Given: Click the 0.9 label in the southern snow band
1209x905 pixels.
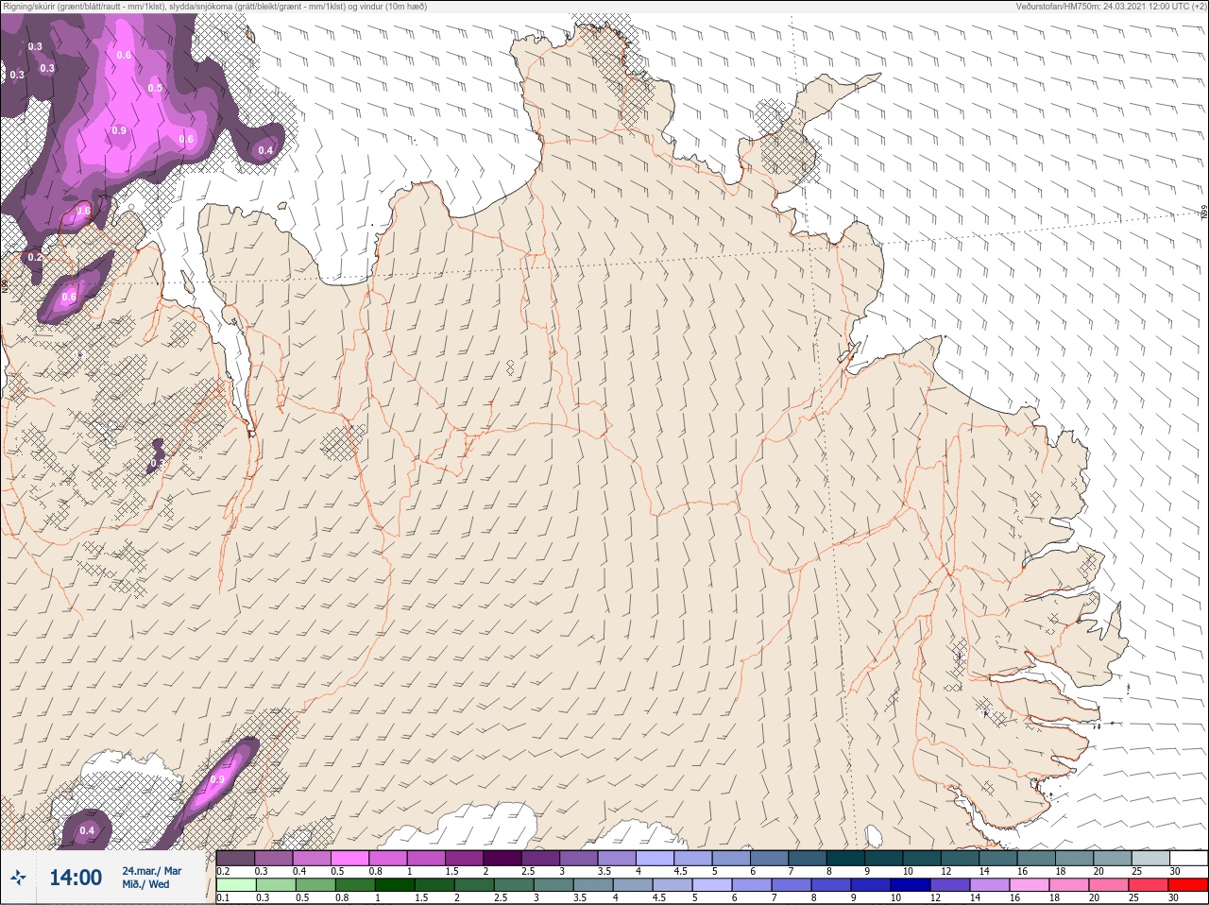Looking at the screenshot, I should tap(217, 779).
